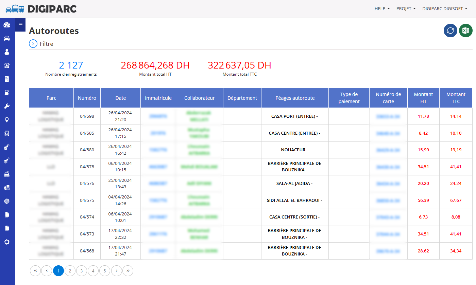Click record number 04/576
The width and height of the screenshot is (476, 285).
[87, 184]
